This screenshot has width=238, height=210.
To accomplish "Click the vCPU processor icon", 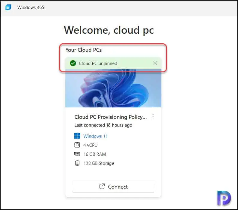I will [x=77, y=145].
